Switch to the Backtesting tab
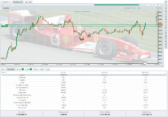 pos(18,2)
